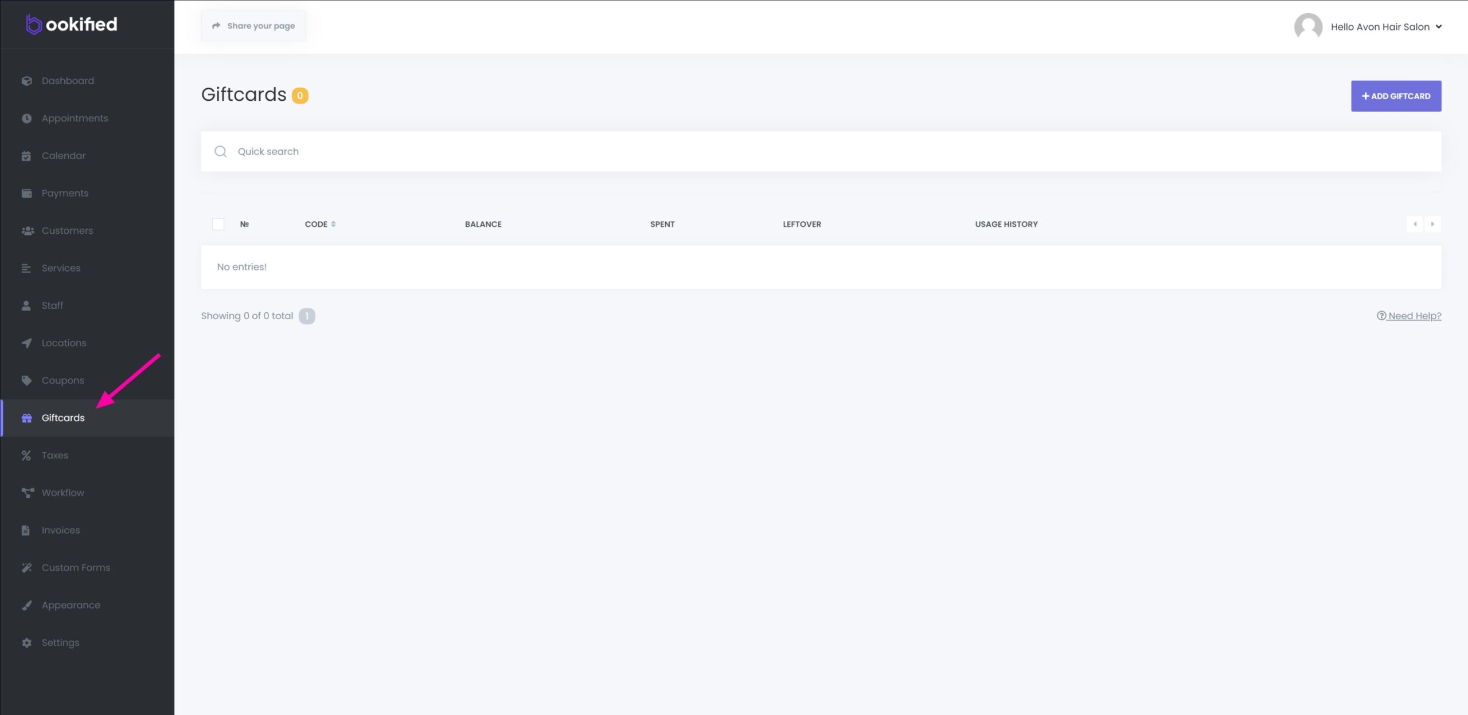Navigate to Payments
Screen dimensions: 1468x715
click(87, 193)
